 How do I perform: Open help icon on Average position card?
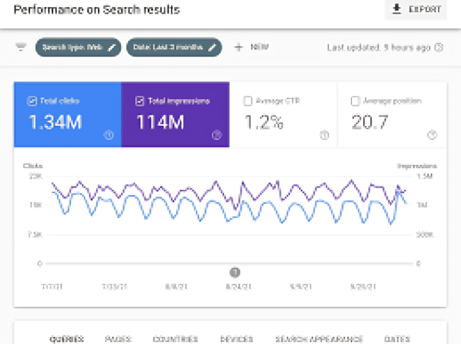click(x=432, y=135)
